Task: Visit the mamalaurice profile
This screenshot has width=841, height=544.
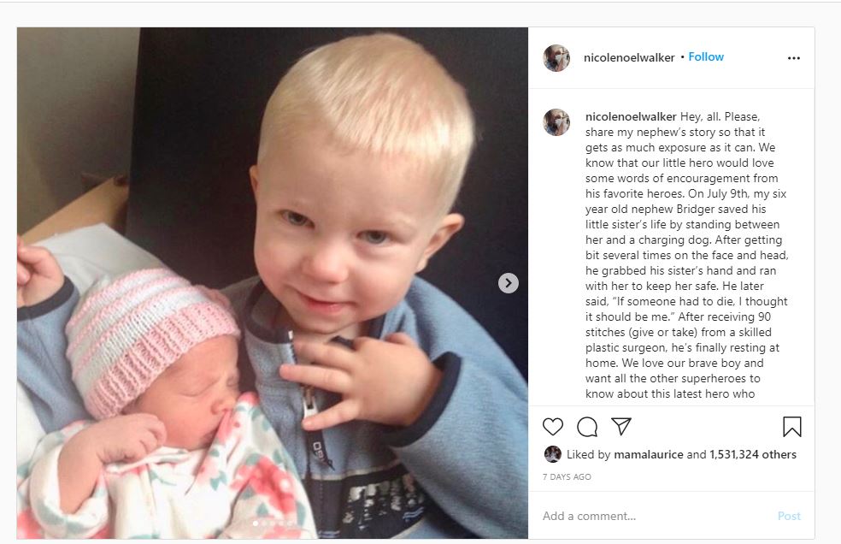Action: [649, 454]
